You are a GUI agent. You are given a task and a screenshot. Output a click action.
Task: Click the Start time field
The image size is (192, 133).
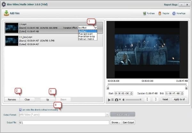pyautogui.click(x=122, y=93)
